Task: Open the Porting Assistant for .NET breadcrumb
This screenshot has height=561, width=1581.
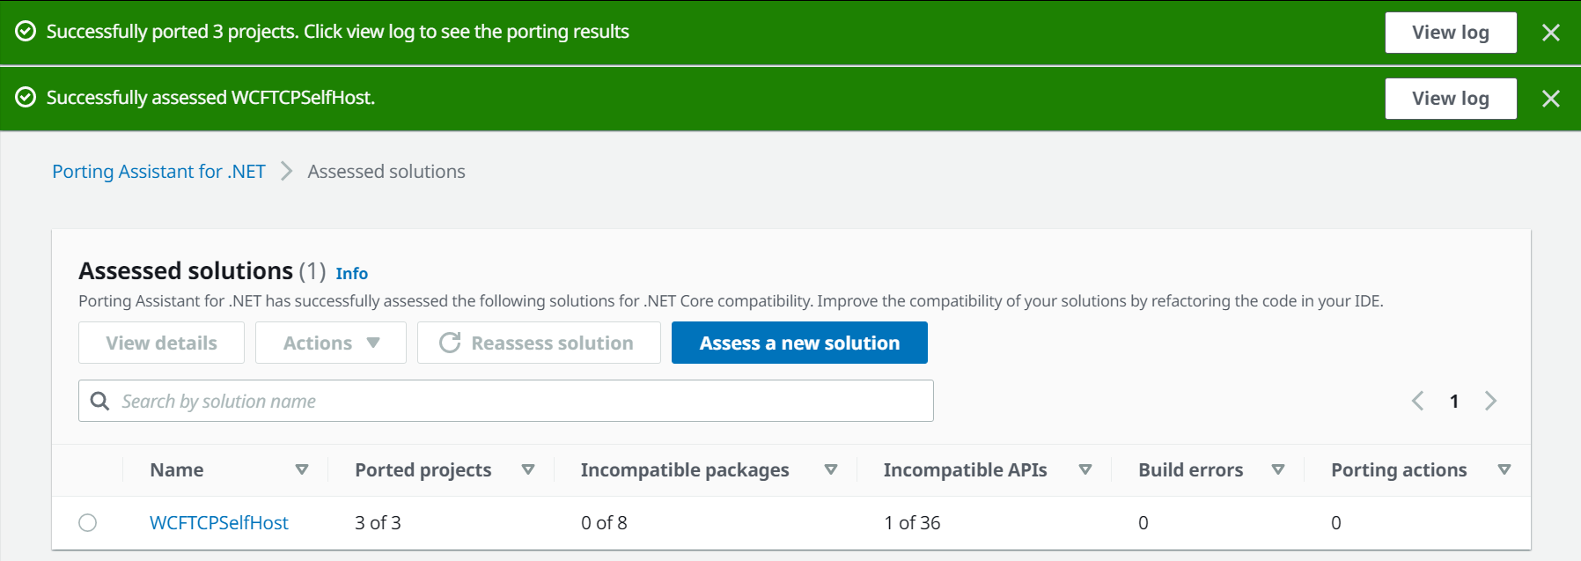Action: click(158, 172)
